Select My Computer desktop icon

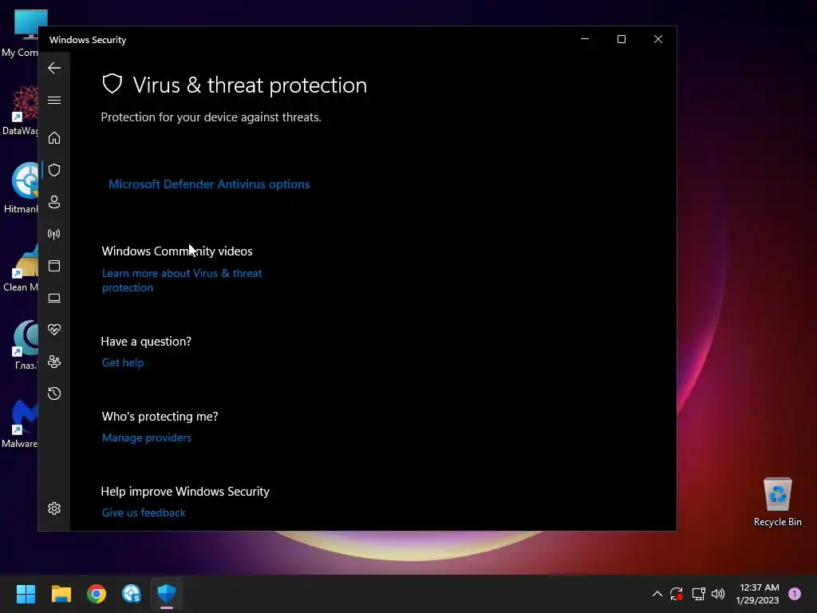(x=20, y=34)
